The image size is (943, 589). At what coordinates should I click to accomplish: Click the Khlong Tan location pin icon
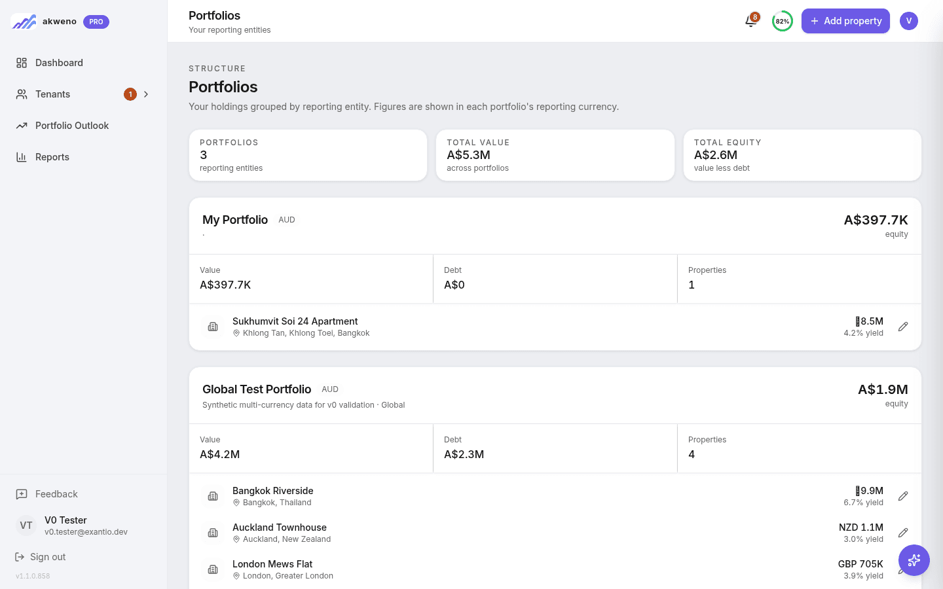pyautogui.click(x=236, y=333)
